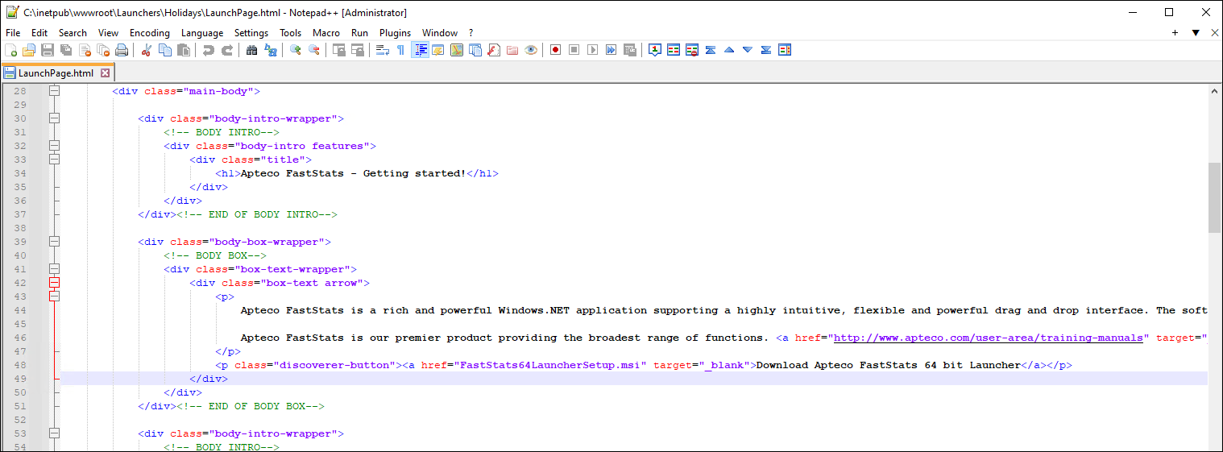This screenshot has width=1223, height=452.
Task: Zoom out with the magnifier minus icon
Action: pyautogui.click(x=314, y=50)
